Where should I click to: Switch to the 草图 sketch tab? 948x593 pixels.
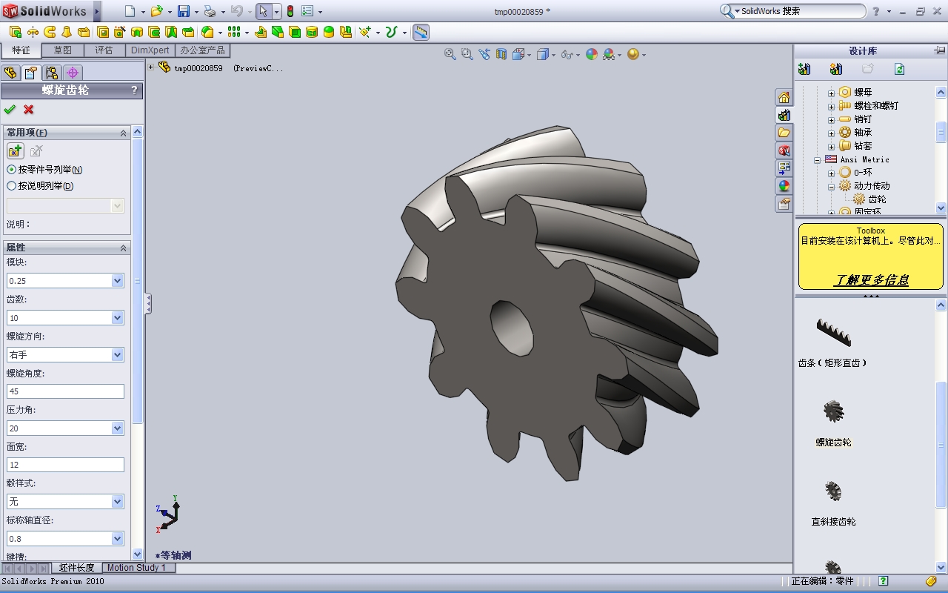click(63, 50)
